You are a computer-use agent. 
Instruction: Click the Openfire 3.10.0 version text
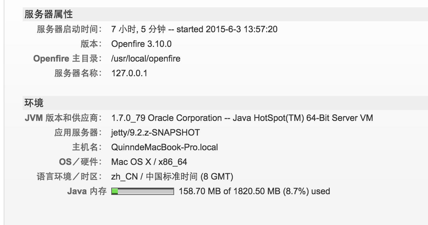[x=142, y=44]
